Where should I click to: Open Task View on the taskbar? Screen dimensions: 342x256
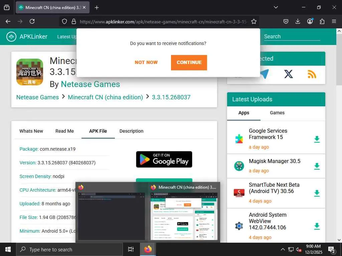[131, 249]
